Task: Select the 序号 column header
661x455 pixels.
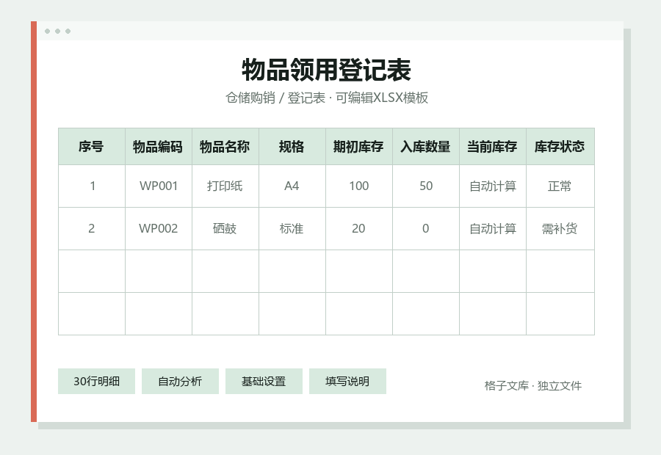Action: [x=92, y=147]
